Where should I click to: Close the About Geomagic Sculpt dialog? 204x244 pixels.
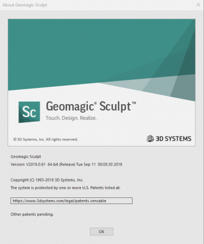(198, 5)
